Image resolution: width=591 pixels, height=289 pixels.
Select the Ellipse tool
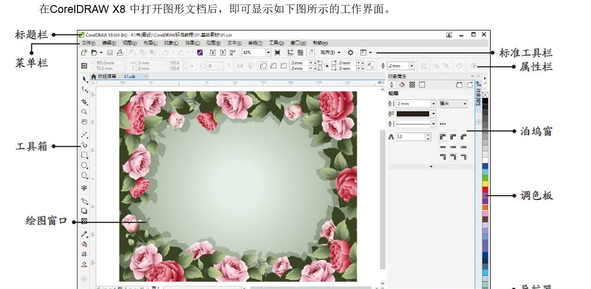pyautogui.click(x=84, y=165)
